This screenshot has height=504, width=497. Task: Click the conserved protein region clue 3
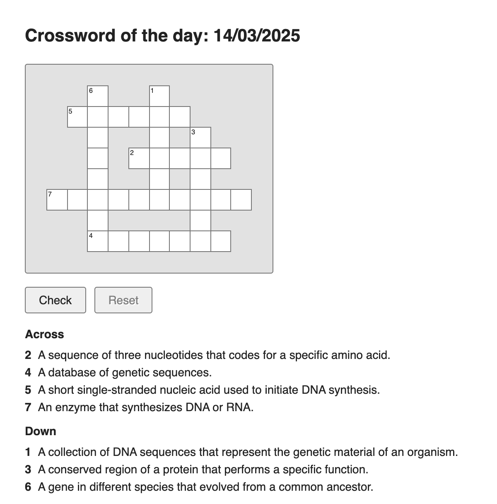pyautogui.click(x=197, y=470)
